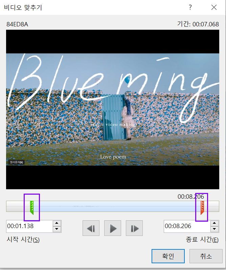Screen dimensions: 226x270
Task: Click the 시작 시간(S) label
Action: click(x=23, y=240)
